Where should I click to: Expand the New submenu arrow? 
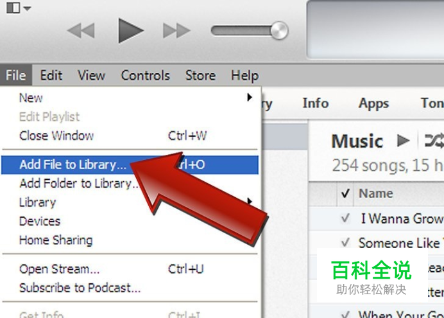coord(250,98)
